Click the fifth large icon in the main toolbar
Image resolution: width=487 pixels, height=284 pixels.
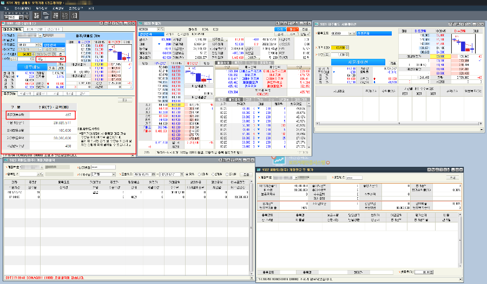[75, 16]
